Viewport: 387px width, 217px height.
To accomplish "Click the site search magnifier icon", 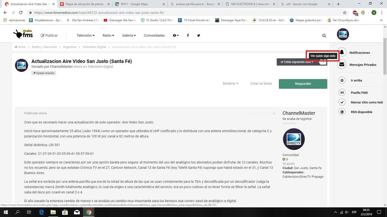I will [x=324, y=36].
